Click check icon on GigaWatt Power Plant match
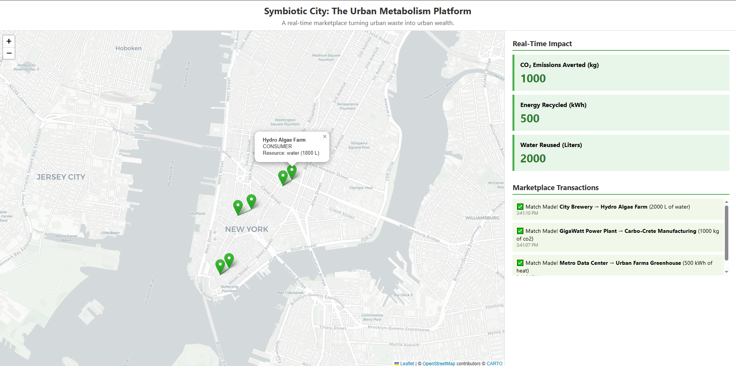The image size is (736, 366). [520, 231]
